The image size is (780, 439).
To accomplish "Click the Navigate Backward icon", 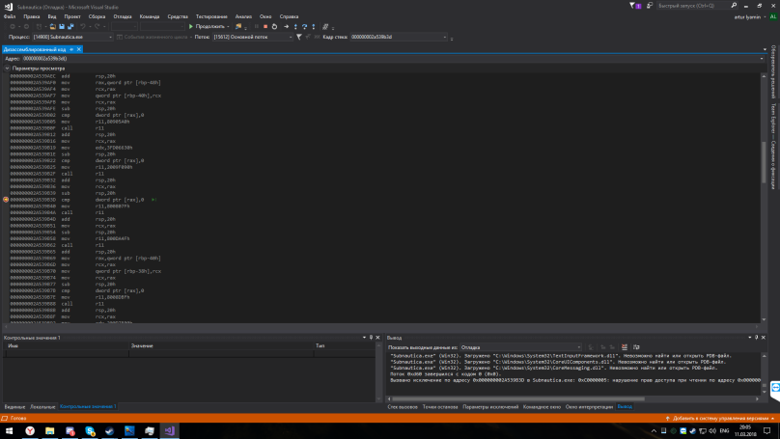I will 13,26.
